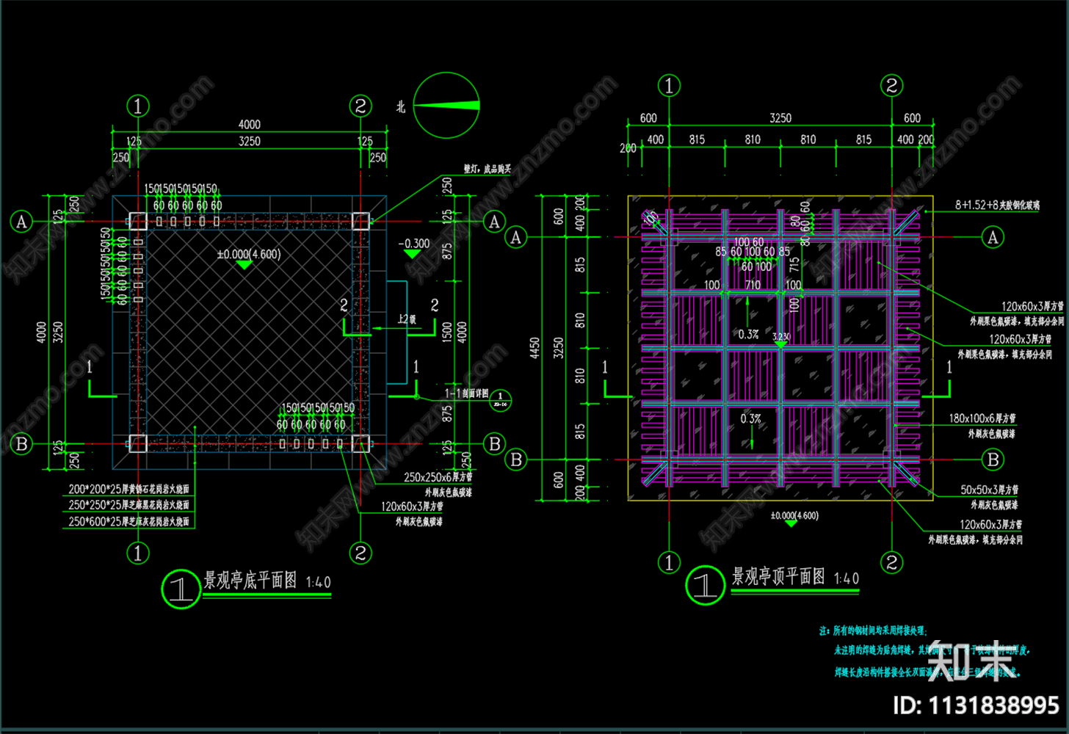1069x734 pixels.
Task: Pick the vertical 4450 dimension left of roof plan
Action: click(534, 348)
